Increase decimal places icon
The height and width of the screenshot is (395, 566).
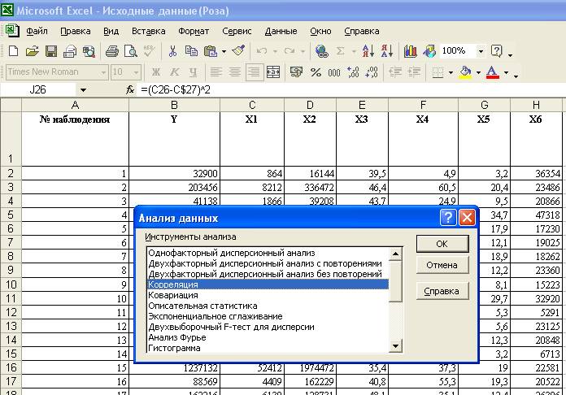pos(353,72)
